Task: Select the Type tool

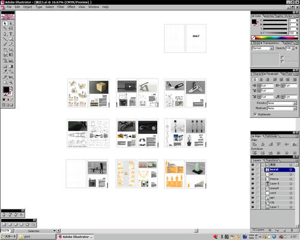Action: point(11,34)
